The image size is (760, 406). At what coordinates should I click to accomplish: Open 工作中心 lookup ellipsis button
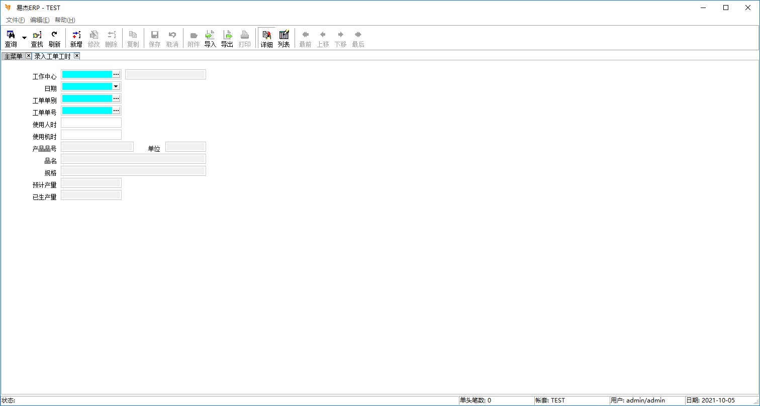coord(116,74)
